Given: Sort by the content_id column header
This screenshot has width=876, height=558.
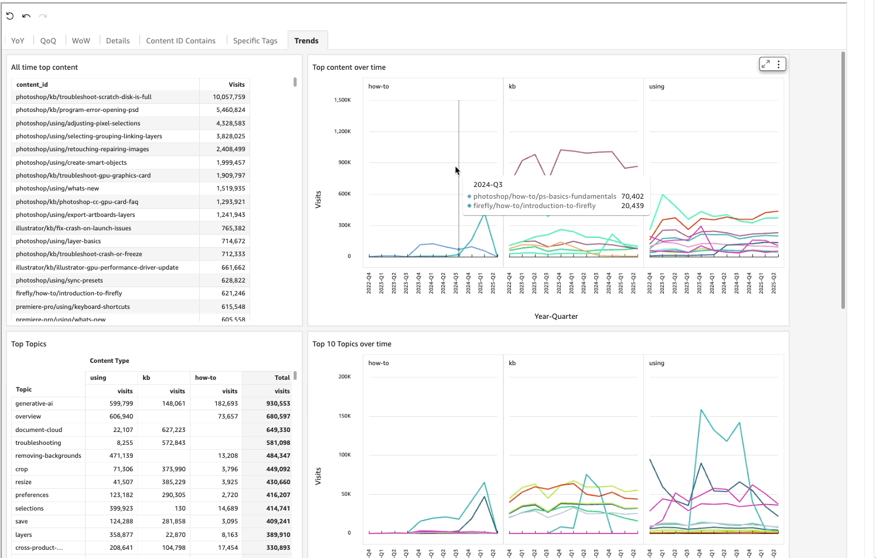Looking at the screenshot, I should click(32, 84).
